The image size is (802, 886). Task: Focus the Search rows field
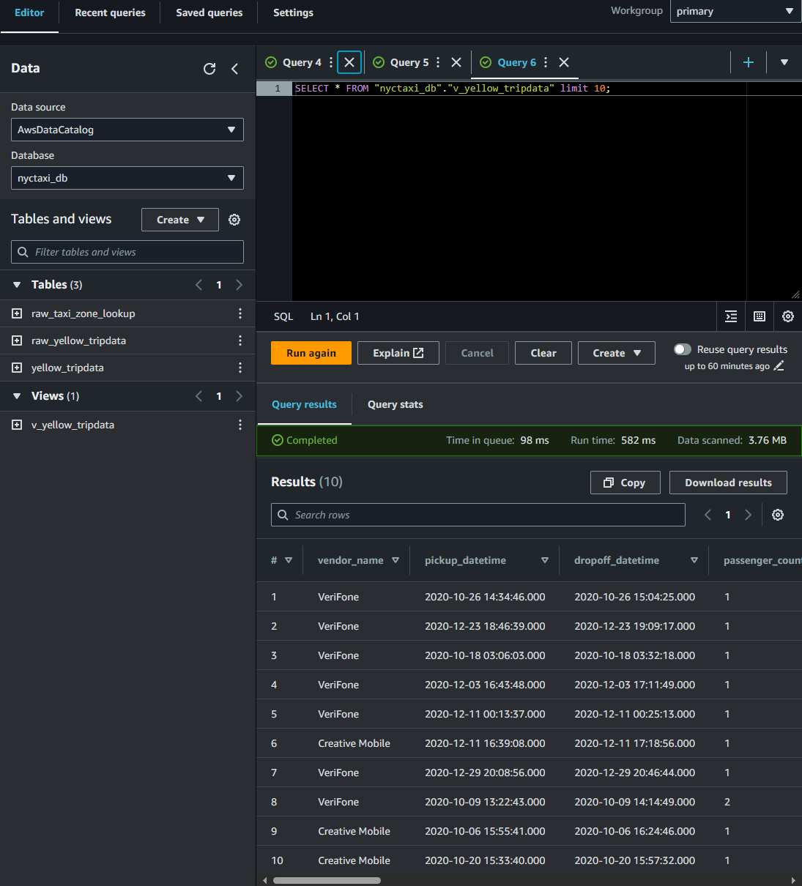pyautogui.click(x=478, y=515)
